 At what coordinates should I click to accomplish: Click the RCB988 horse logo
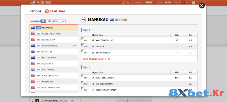(33, 2)
